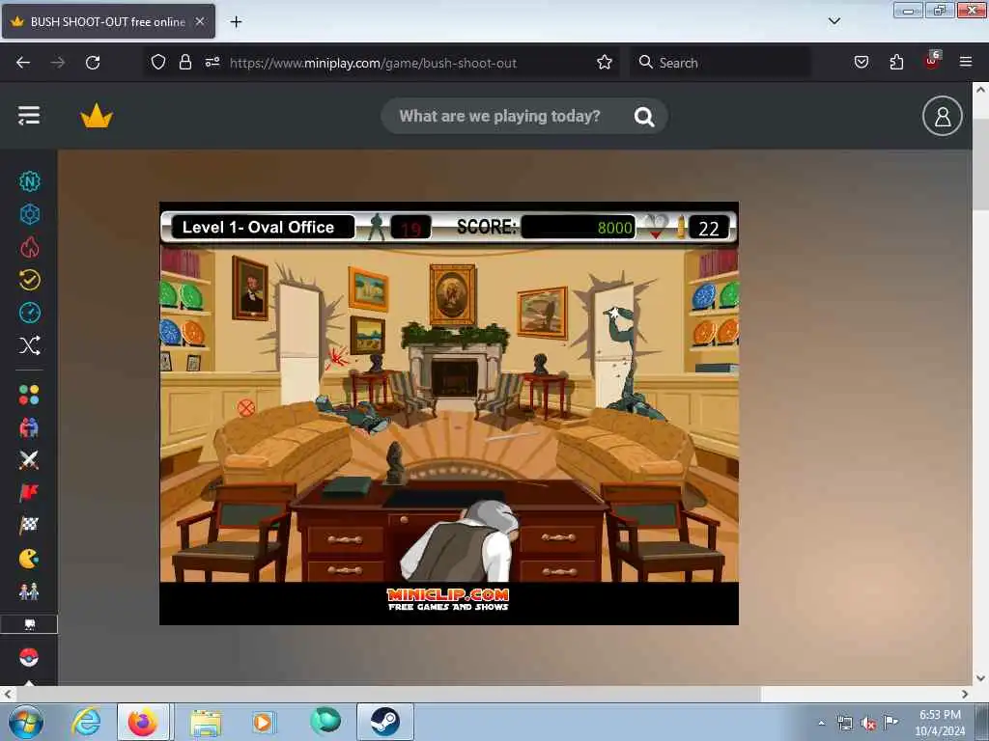Click the Firefox Search box
This screenshot has width=989, height=741.
pos(721,63)
